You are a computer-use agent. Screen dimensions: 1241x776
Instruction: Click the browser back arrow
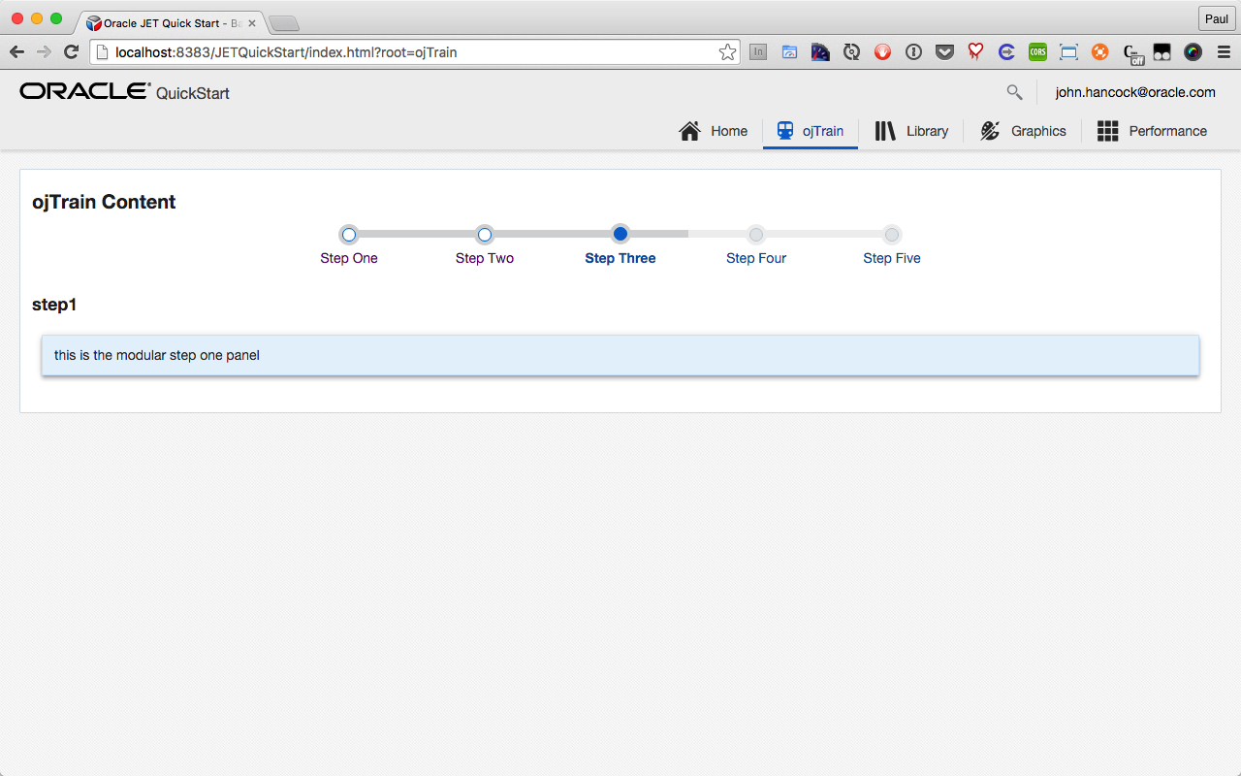tap(16, 52)
